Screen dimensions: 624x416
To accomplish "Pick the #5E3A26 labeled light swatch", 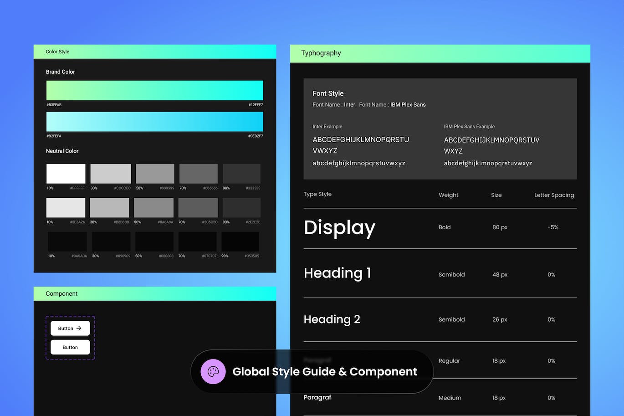I will (66, 208).
